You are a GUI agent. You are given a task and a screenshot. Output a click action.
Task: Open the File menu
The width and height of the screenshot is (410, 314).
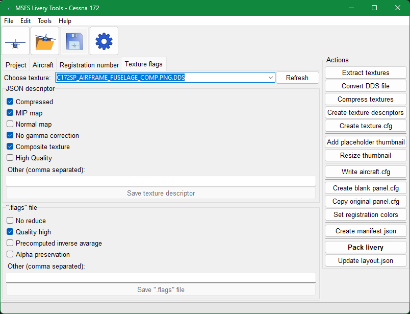(9, 21)
